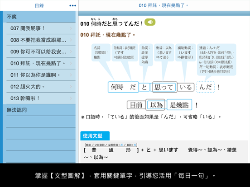Tap the dotted んだ word box
The width and height of the screenshot is (250, 187).
[x=206, y=87]
